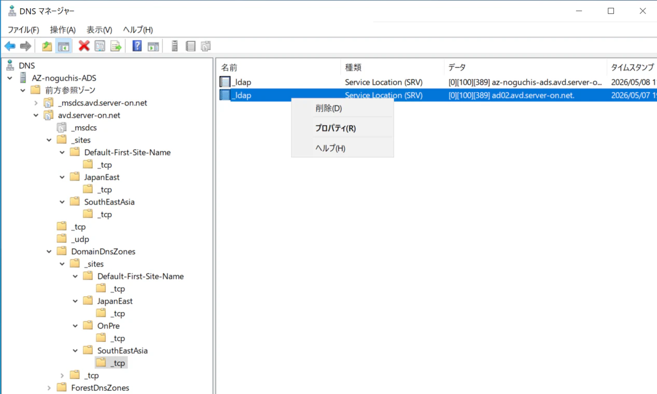Expand the _msdcs.avd.server-on.net zone
The width and height of the screenshot is (657, 394).
pos(36,103)
